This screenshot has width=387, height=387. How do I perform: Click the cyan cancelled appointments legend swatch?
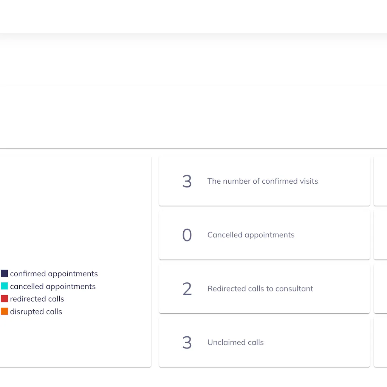point(5,286)
